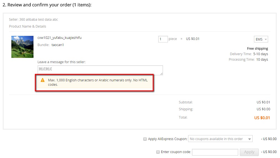Tick the Enter coupon code checkbox

158,152
